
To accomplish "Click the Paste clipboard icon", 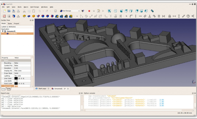I will [x=34, y=11].
